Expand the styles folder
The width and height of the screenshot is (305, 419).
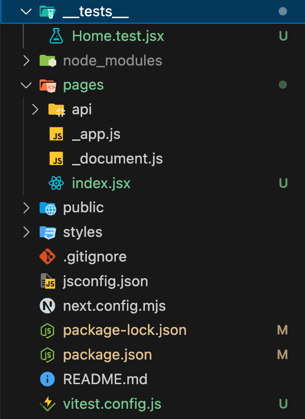point(26,232)
